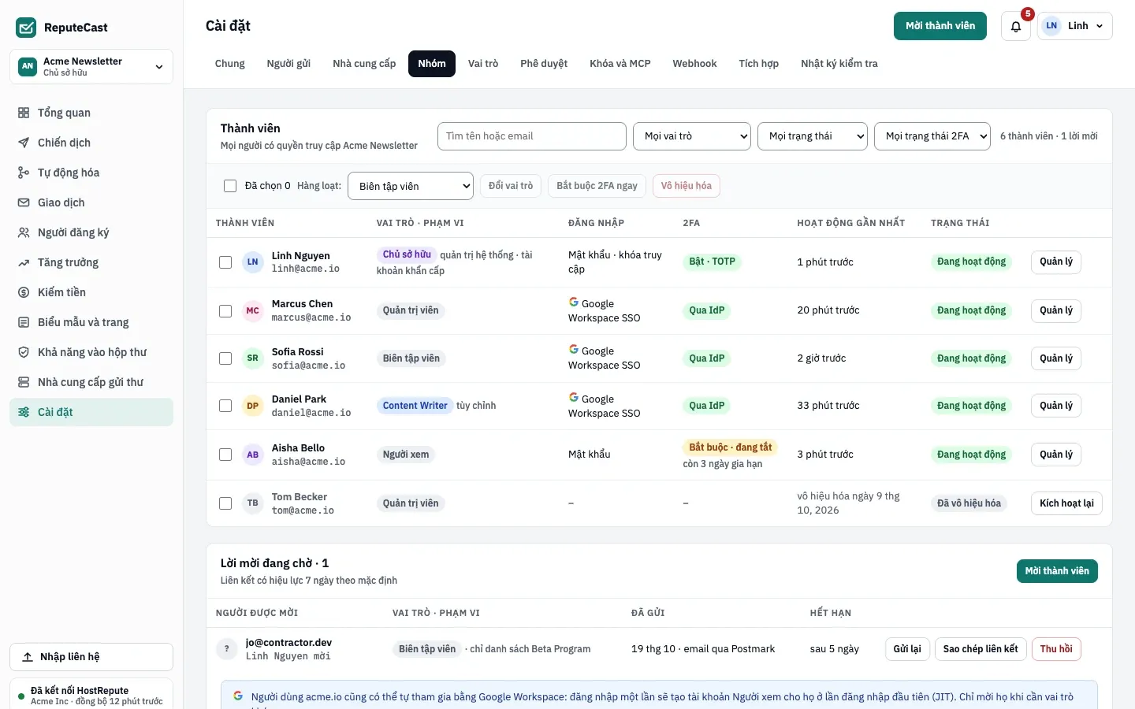Select the checkbox for Aisha Bello

[225, 455]
